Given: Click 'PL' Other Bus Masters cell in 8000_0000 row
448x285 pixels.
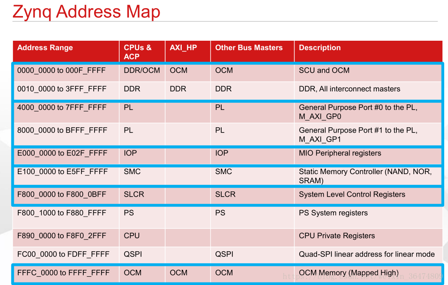Looking at the screenshot, I should pyautogui.click(x=220, y=130).
